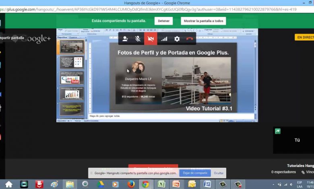Select first slide thumbnail in PowerPoint panel

[x=72, y=47]
